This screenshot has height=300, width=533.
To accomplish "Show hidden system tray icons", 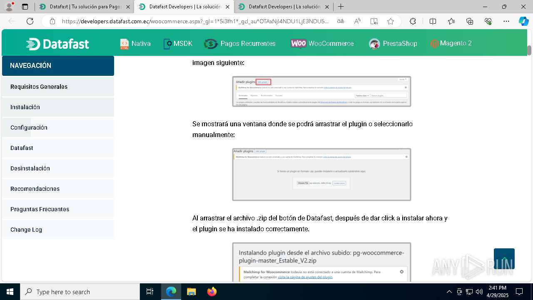I will click(x=449, y=292).
